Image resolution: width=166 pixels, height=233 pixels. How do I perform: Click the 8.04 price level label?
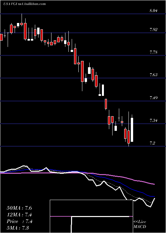click(x=154, y=11)
